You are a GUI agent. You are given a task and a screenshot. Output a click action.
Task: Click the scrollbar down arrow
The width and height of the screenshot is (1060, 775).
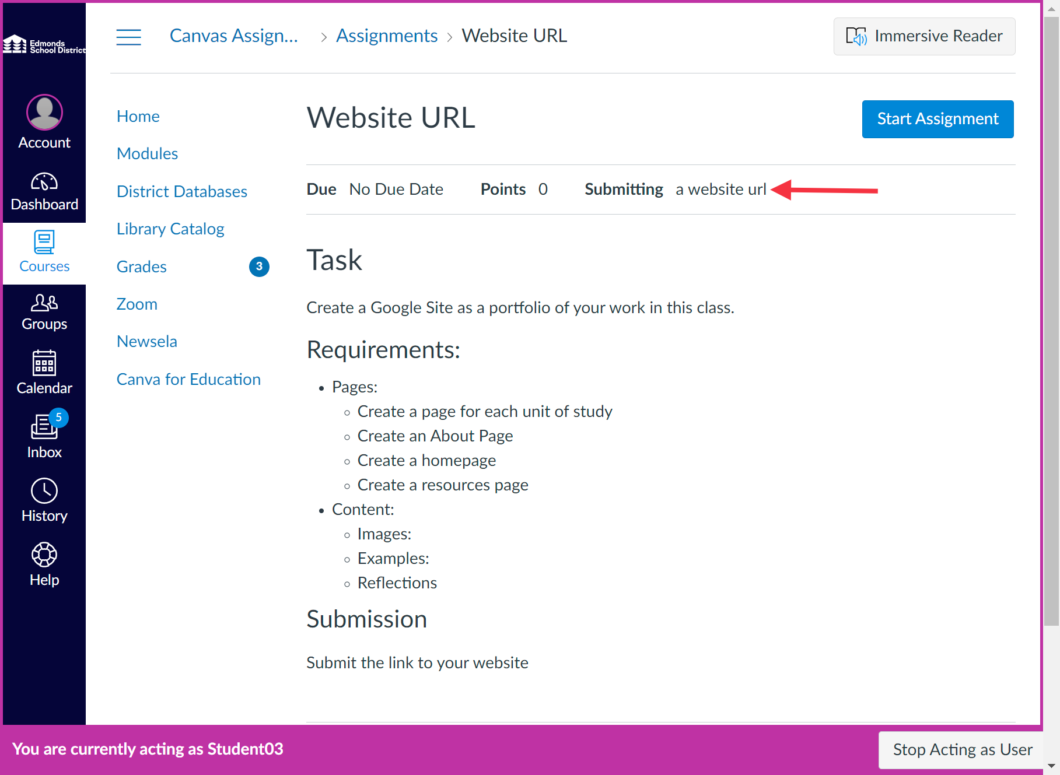1051,767
